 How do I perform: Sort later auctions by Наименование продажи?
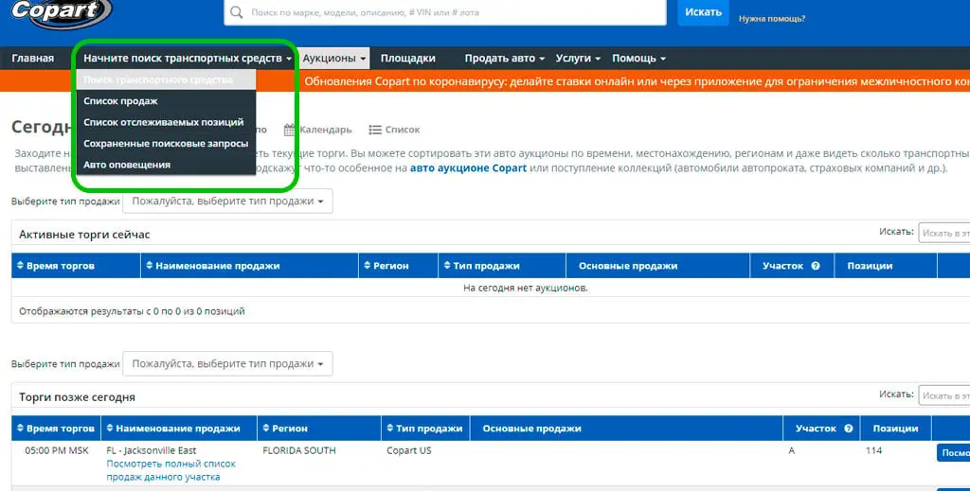tap(173, 428)
